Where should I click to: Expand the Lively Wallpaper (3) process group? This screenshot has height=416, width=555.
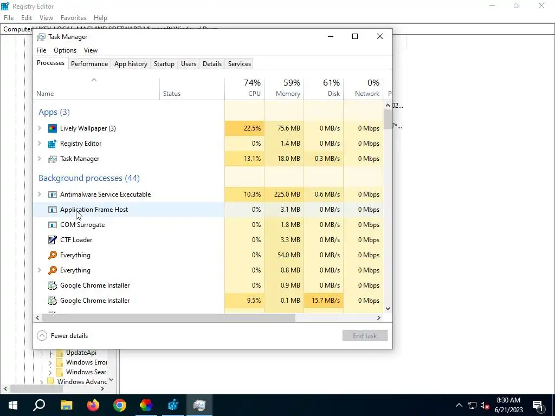(x=40, y=128)
